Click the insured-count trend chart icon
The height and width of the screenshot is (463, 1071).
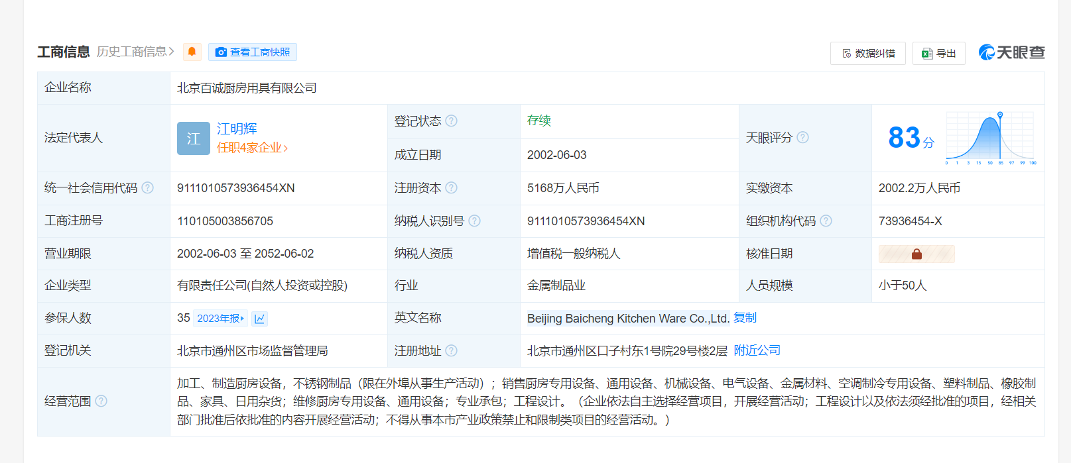(259, 319)
